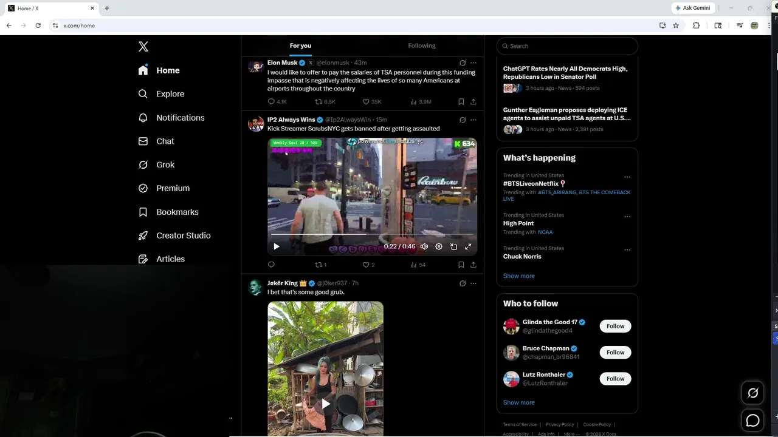The width and height of the screenshot is (778, 437).
Task: Repost Elon Musk's post
Action: (x=325, y=102)
